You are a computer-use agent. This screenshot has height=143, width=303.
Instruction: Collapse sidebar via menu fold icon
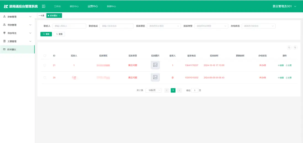[44, 6]
